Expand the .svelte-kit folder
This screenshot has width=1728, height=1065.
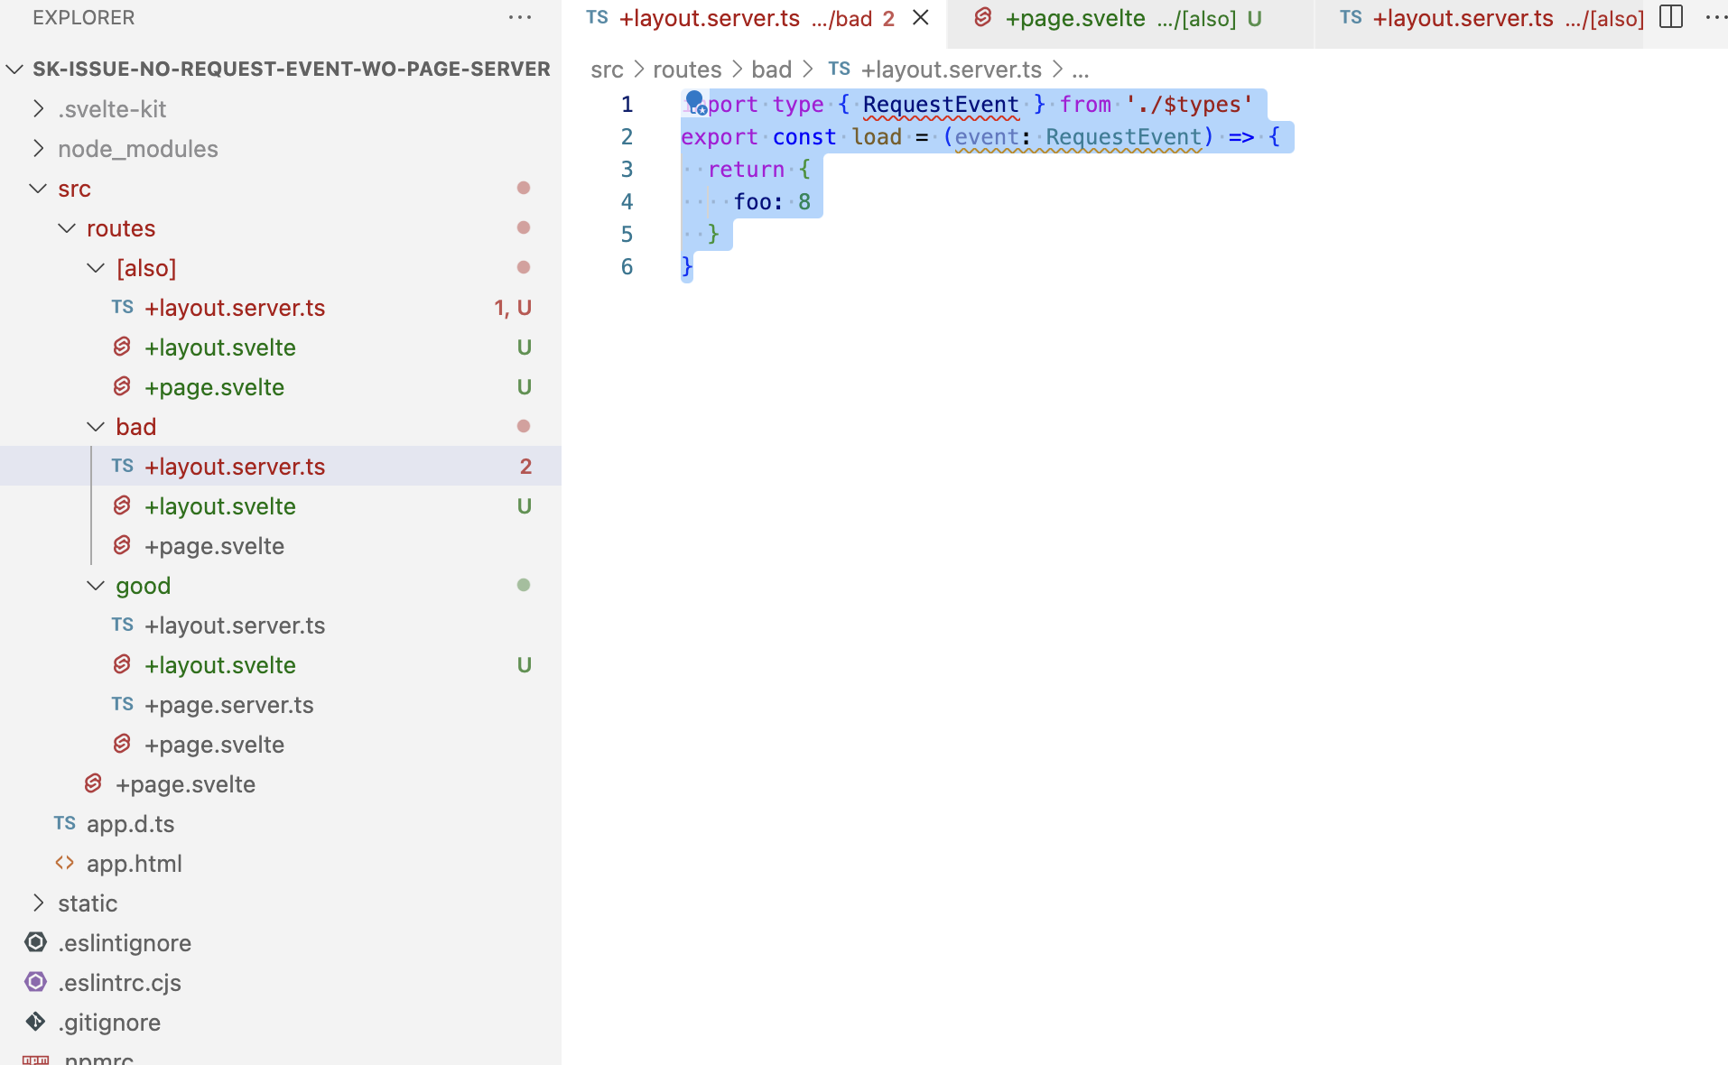pyautogui.click(x=37, y=108)
